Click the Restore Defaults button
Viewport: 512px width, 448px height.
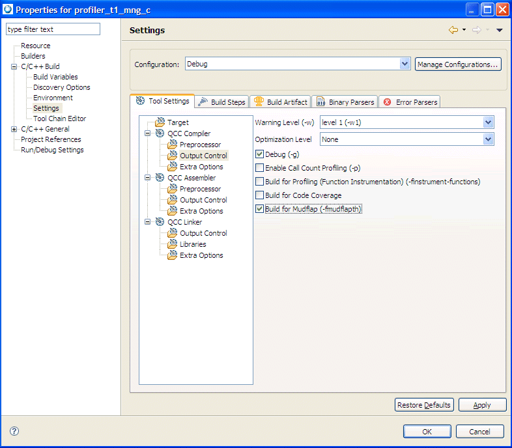click(x=423, y=405)
